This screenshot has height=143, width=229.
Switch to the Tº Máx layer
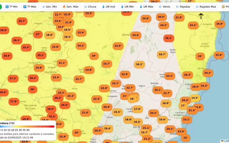click(x=30, y=7)
